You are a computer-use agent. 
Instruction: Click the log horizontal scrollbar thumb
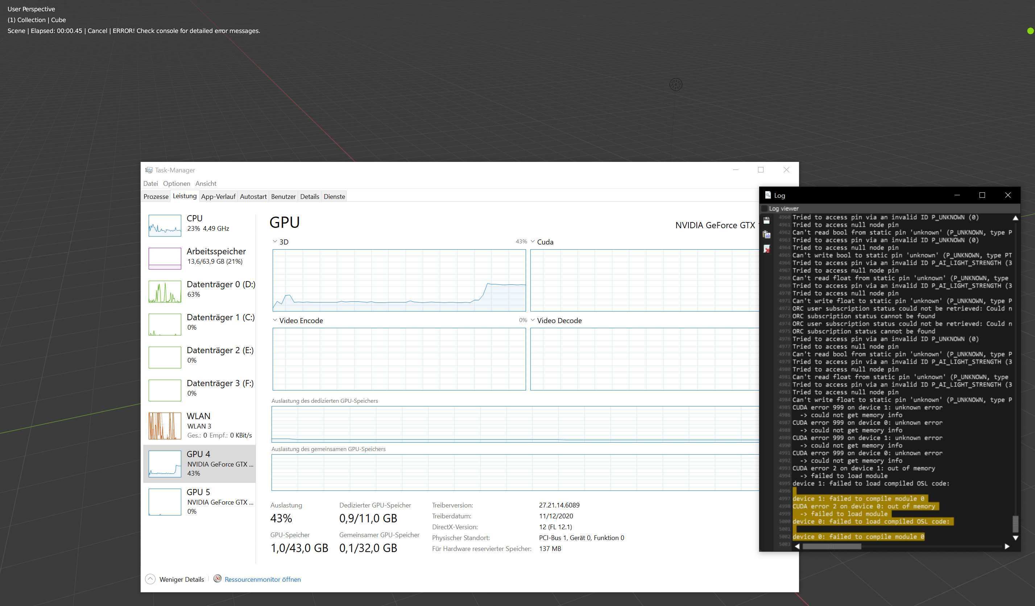[x=832, y=547]
